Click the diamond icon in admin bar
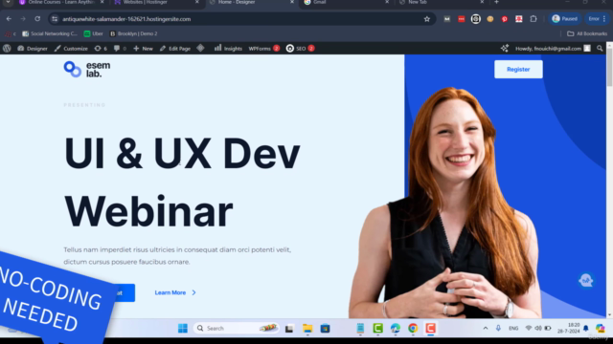The height and width of the screenshot is (344, 613). coord(200,48)
